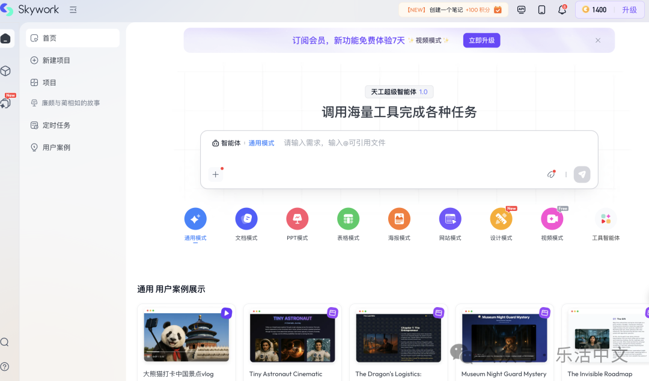Click the plus attachment button in prompt box

pos(216,174)
